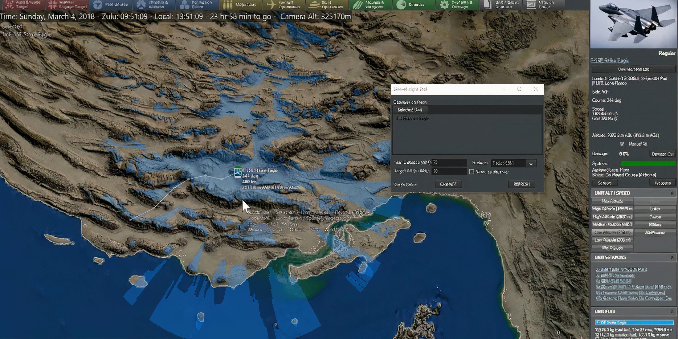The height and width of the screenshot is (339, 678).
Task: Enable Same as observer checkbox
Action: click(472, 172)
